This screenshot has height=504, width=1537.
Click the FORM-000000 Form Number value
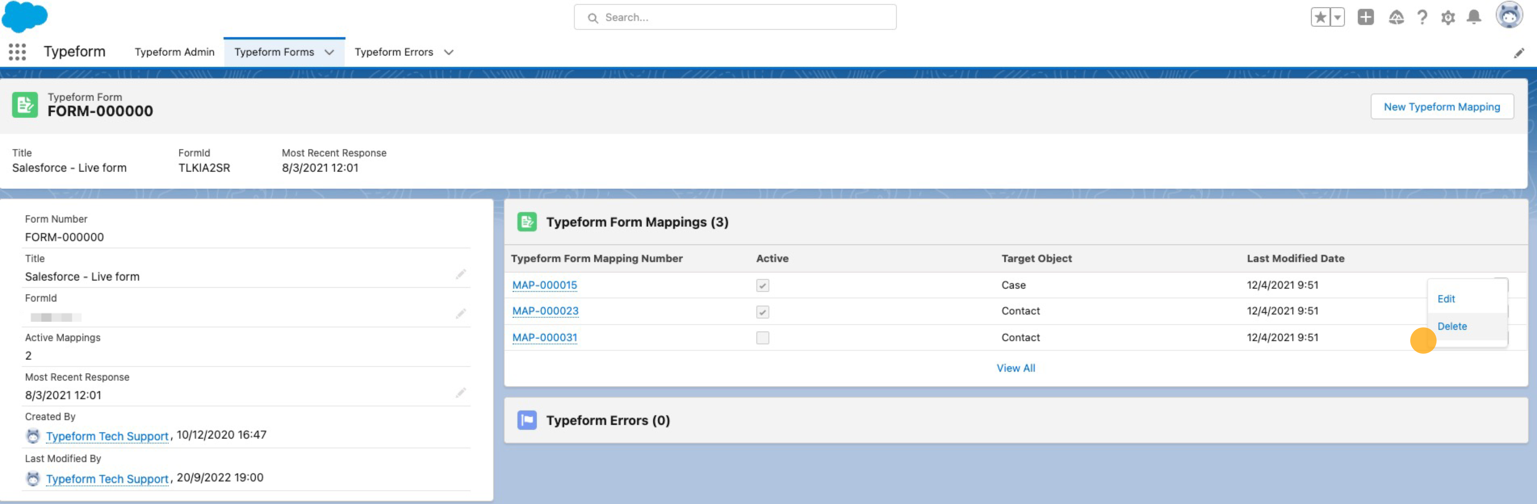(x=65, y=237)
